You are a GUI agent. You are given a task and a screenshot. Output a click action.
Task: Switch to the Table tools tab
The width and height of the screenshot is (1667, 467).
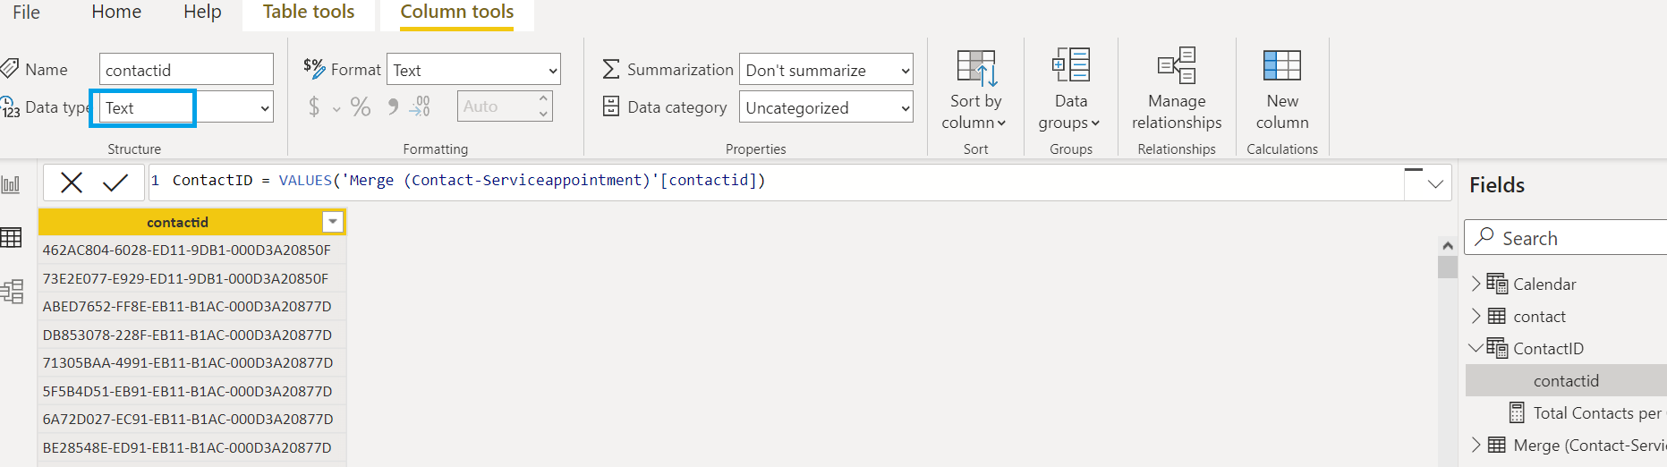pyautogui.click(x=309, y=12)
